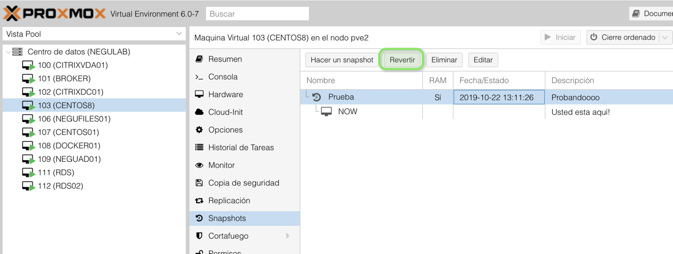Click Hacer un snapshot button
This screenshot has width=673, height=254.
(x=341, y=60)
